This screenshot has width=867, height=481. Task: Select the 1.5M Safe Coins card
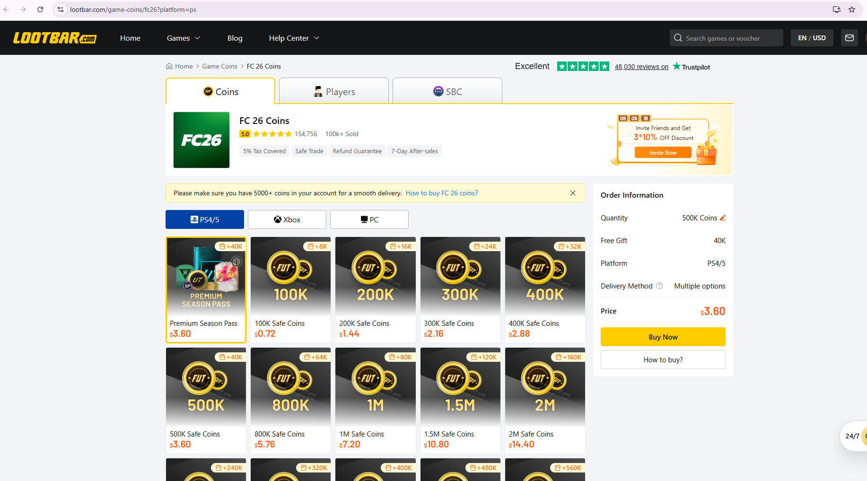pyautogui.click(x=460, y=401)
